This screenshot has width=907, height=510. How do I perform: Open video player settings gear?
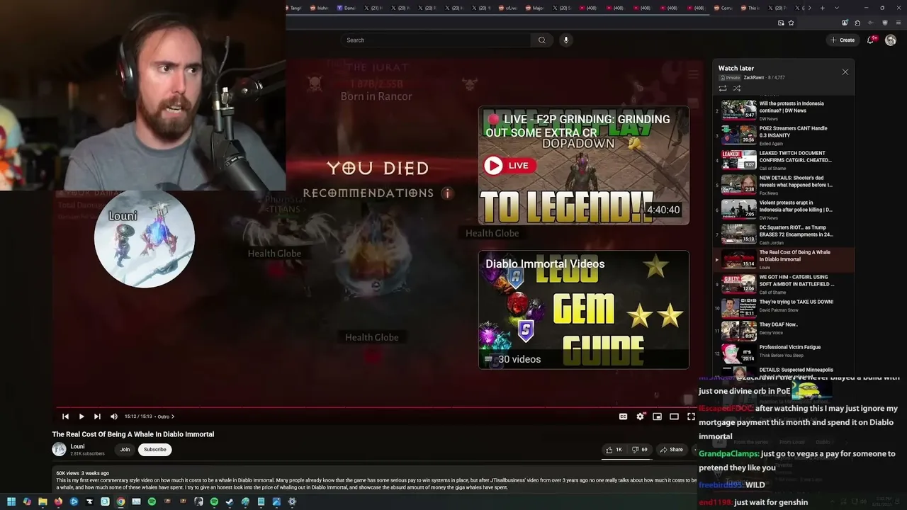(x=640, y=416)
